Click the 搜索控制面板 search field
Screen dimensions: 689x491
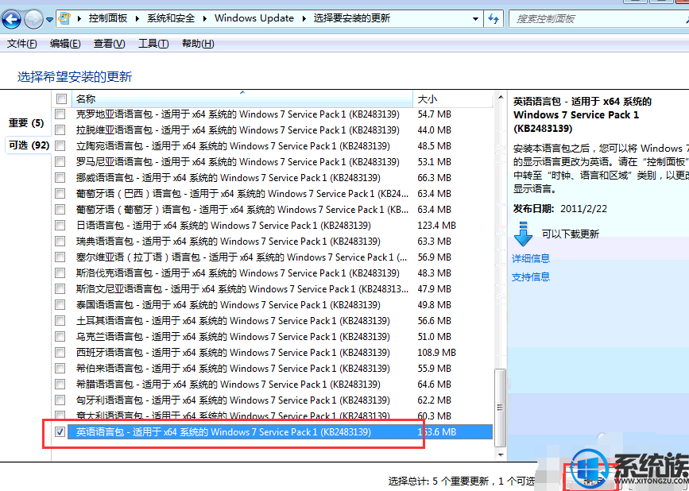pos(598,19)
